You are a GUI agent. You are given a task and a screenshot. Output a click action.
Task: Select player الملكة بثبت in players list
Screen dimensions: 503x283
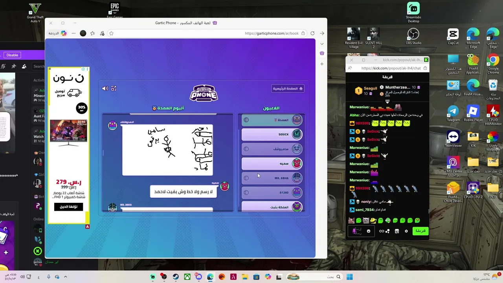272,207
